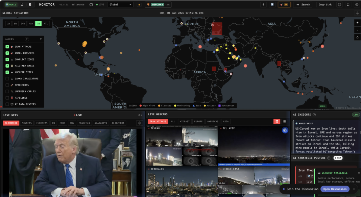Reset map view with the home icon
The image size is (361, 197).
[357, 37]
